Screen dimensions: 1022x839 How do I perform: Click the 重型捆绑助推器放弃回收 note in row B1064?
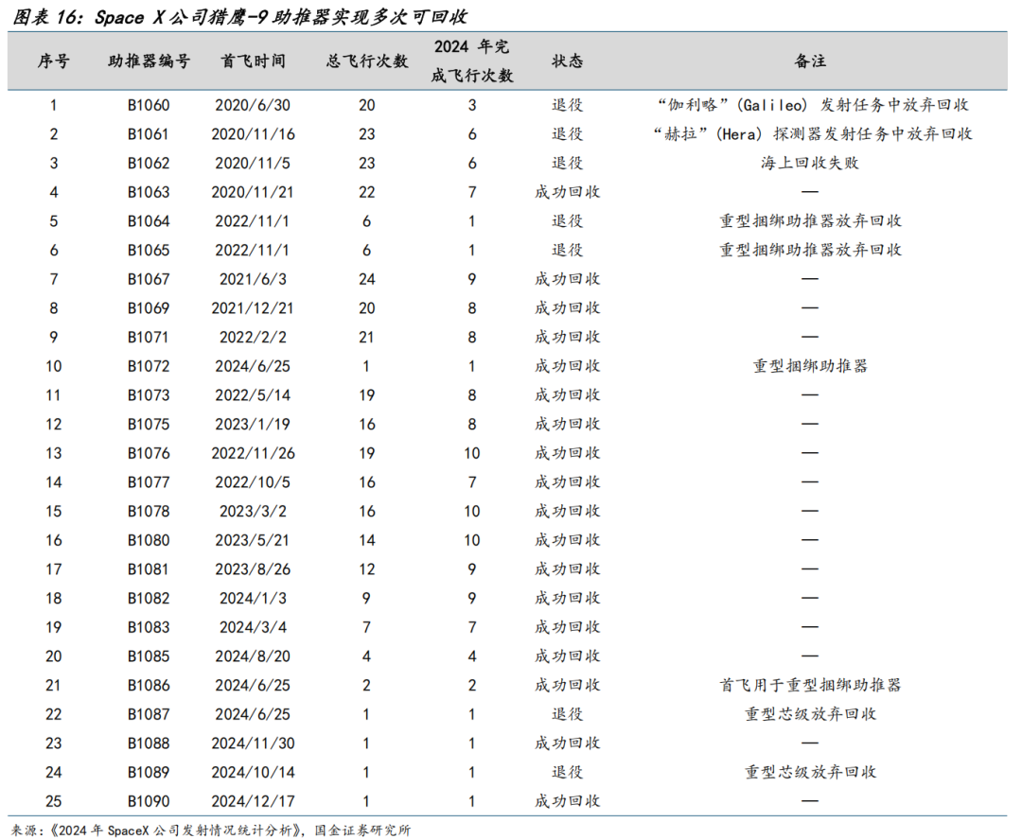click(x=810, y=221)
